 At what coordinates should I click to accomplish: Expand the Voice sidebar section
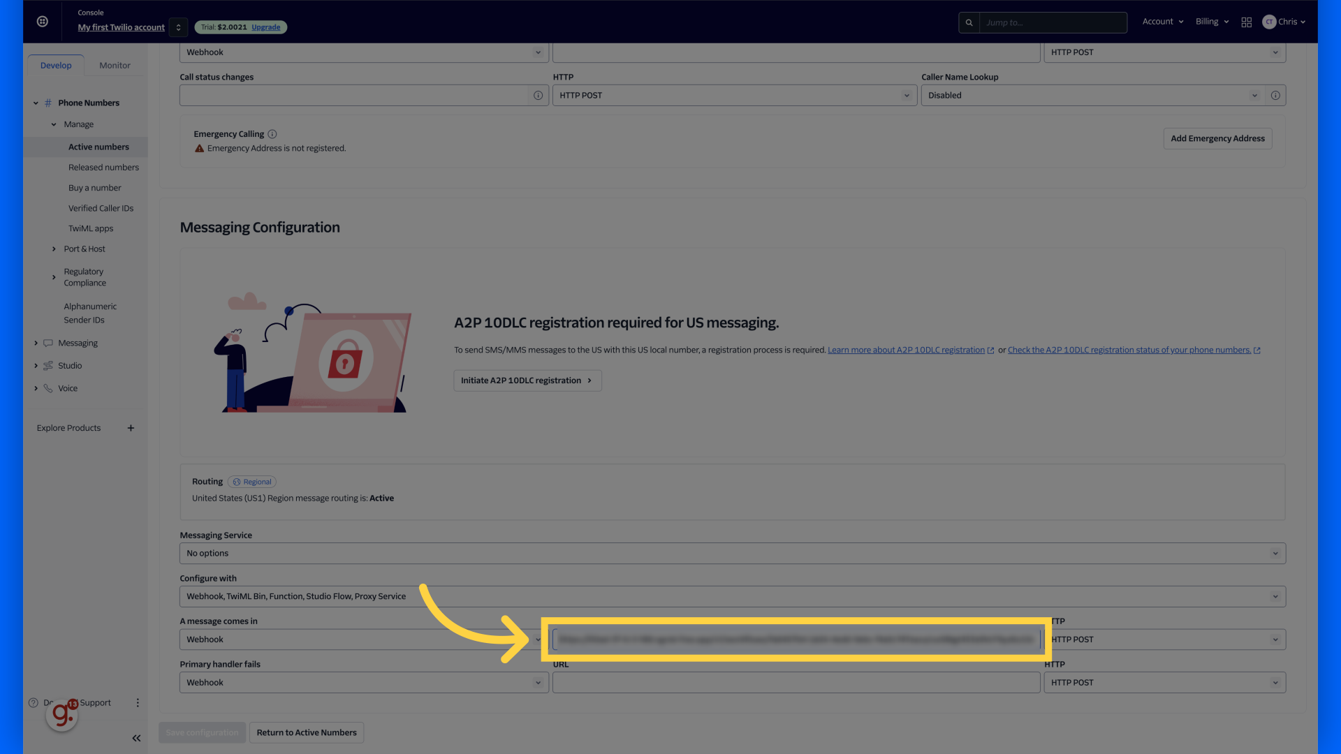click(x=36, y=389)
